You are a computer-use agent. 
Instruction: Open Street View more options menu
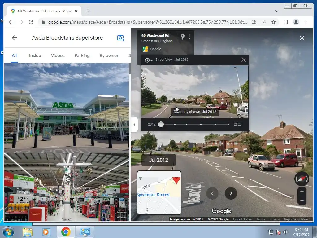coord(189,37)
